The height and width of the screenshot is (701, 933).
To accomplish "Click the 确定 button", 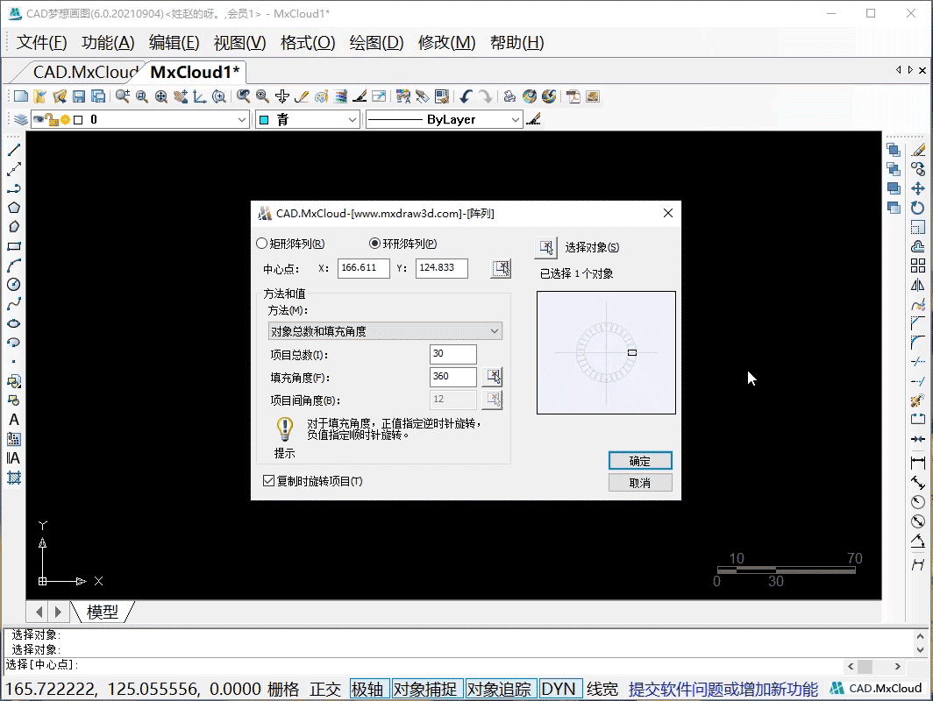I will [640, 461].
